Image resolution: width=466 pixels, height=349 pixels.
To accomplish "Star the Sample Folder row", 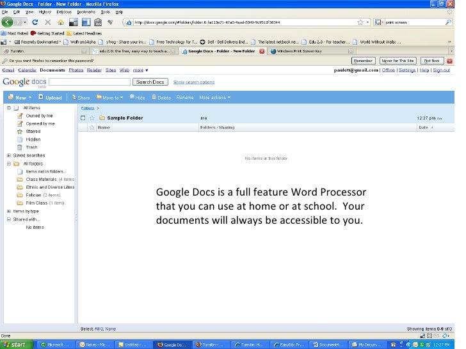I will pyautogui.click(x=92, y=118).
